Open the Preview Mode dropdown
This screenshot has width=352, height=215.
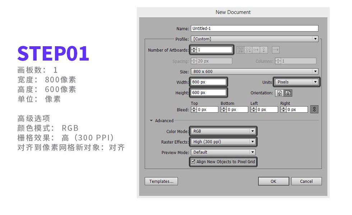point(223,152)
